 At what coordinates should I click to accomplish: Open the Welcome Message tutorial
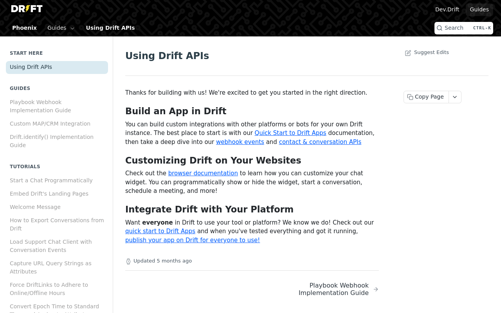coord(57,207)
